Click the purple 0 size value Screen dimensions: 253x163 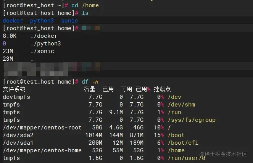4,44
